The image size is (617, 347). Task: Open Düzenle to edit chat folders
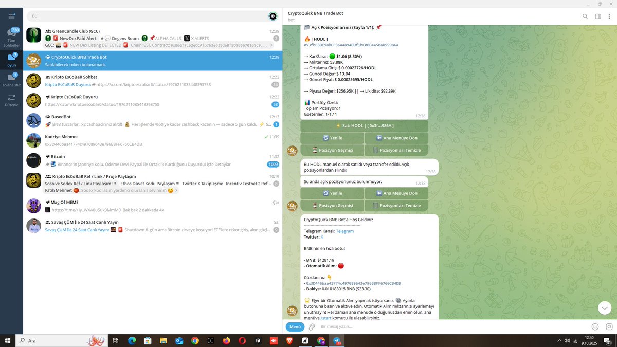pos(11,100)
